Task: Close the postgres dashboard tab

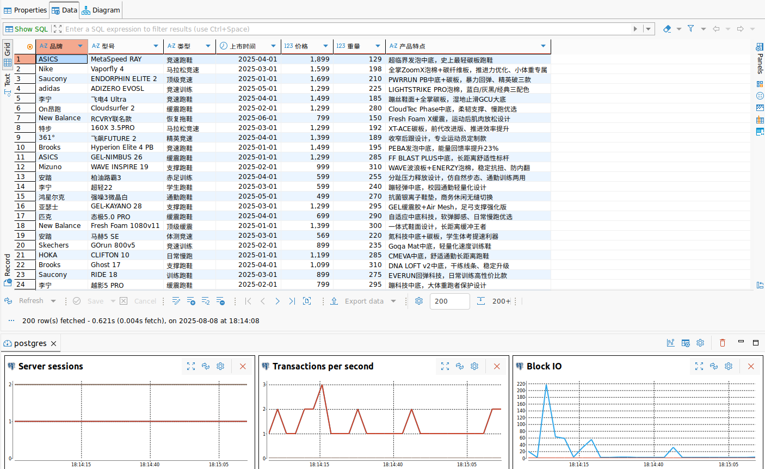Action: tap(53, 343)
